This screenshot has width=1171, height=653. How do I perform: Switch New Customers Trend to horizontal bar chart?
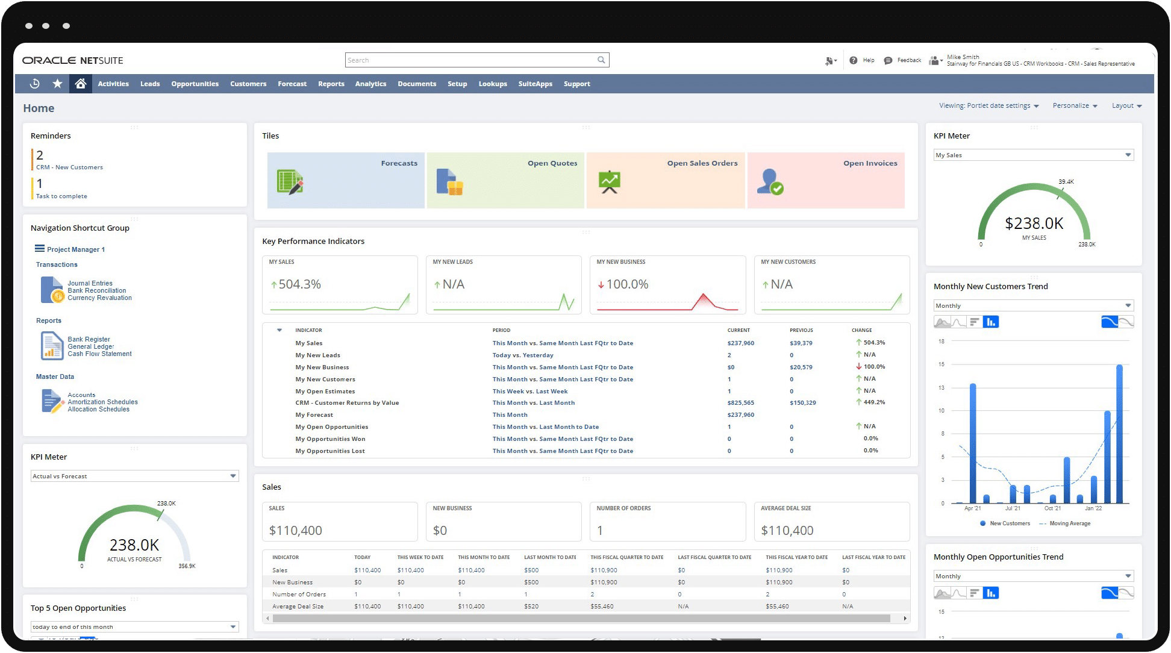click(974, 322)
